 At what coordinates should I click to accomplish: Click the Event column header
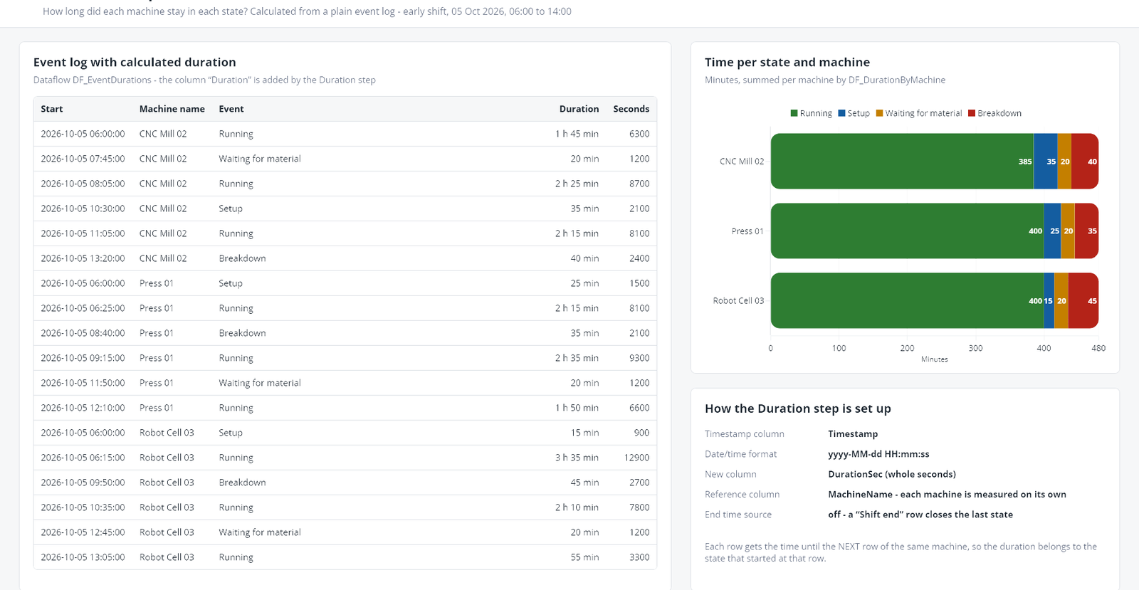click(x=231, y=109)
